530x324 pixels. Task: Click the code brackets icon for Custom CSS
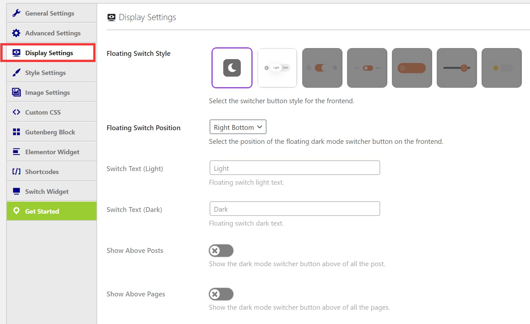coord(16,112)
